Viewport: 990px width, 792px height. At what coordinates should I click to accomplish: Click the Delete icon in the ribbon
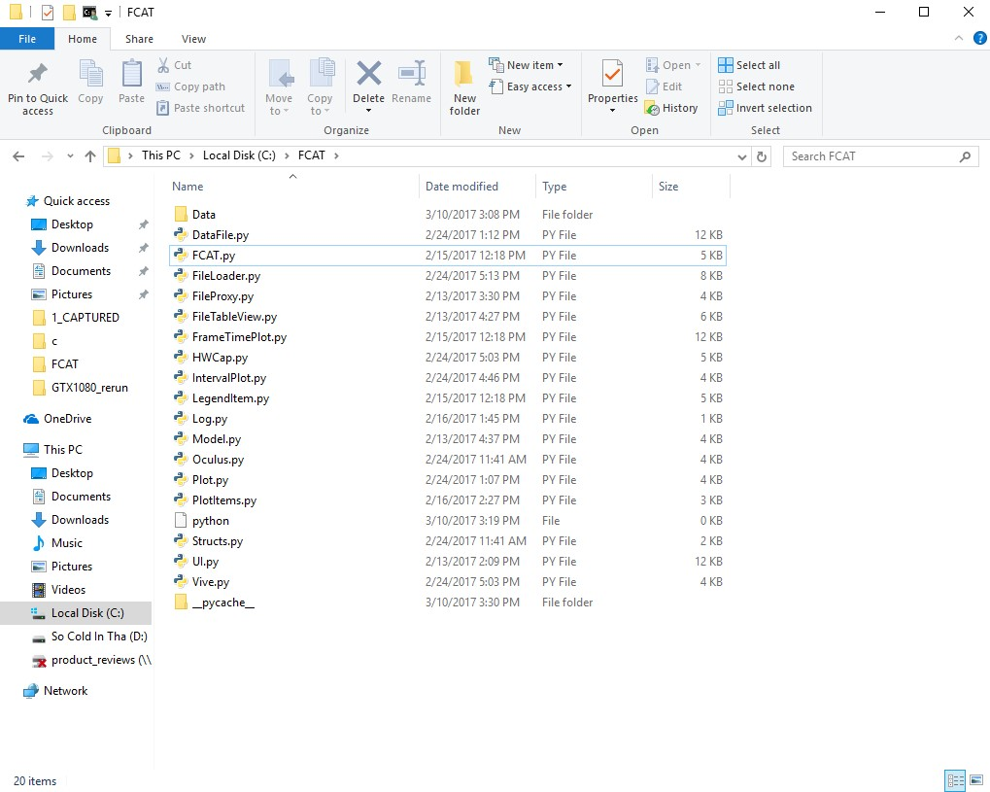click(368, 75)
